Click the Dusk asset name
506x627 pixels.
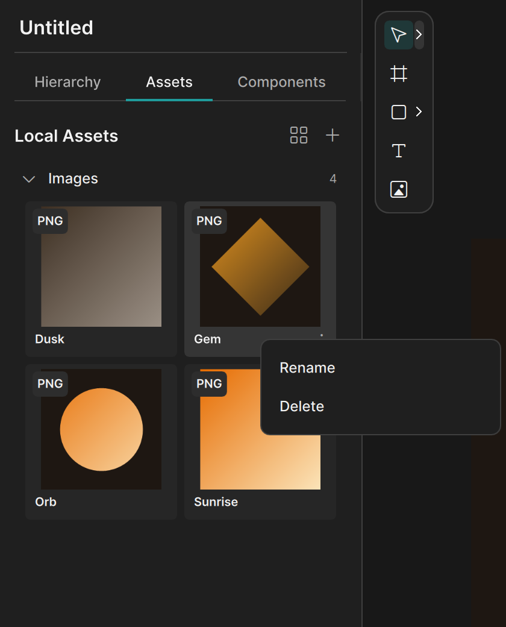[49, 339]
